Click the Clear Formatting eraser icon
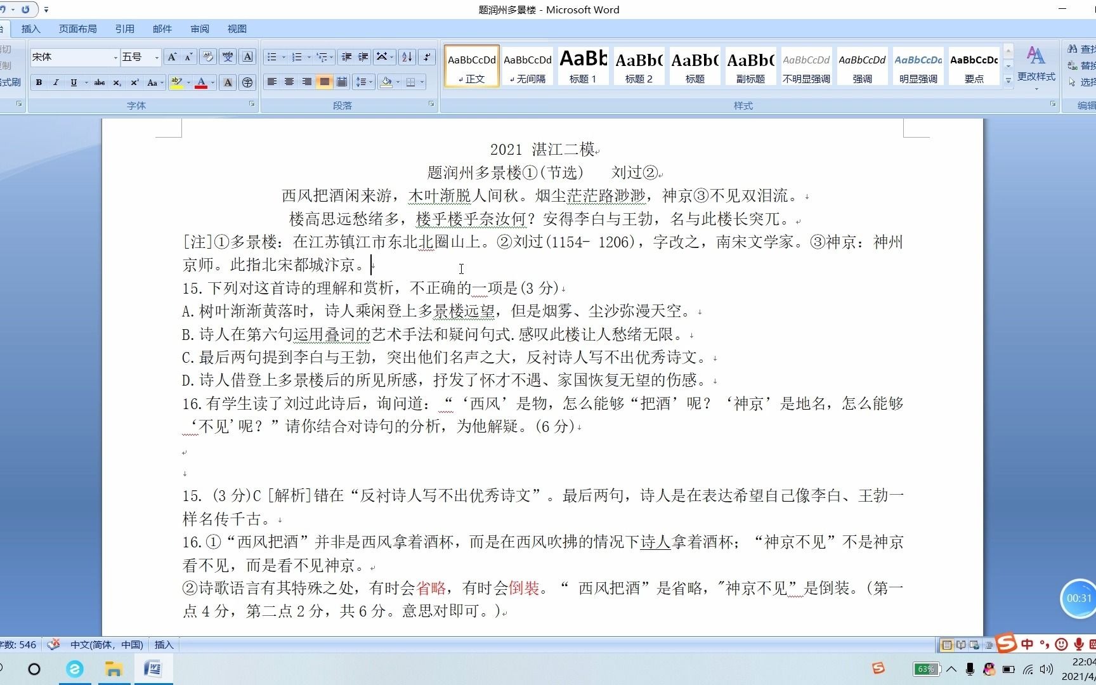 [207, 57]
